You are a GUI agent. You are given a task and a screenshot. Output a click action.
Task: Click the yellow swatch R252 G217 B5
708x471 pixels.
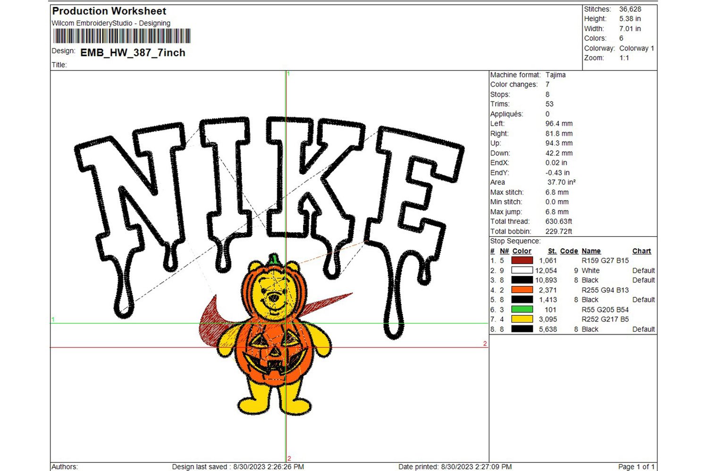coord(522,319)
